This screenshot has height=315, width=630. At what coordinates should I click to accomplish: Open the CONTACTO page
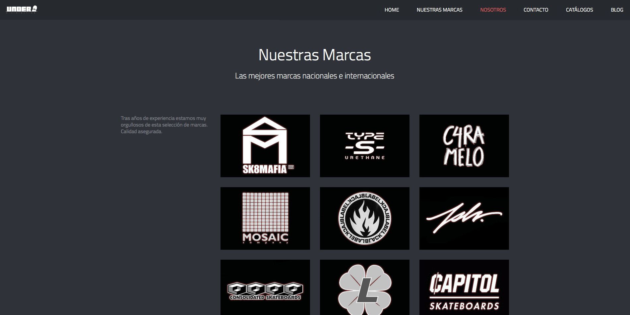point(536,10)
